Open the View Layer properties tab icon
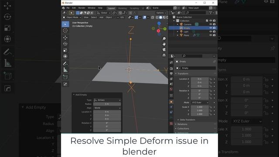This screenshot has height=157, width=279. coord(171,78)
